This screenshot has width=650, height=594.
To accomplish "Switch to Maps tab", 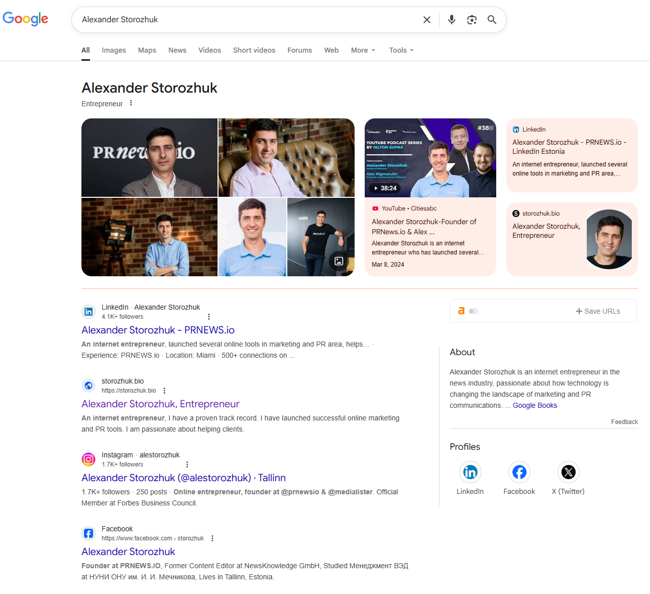I will click(x=147, y=50).
